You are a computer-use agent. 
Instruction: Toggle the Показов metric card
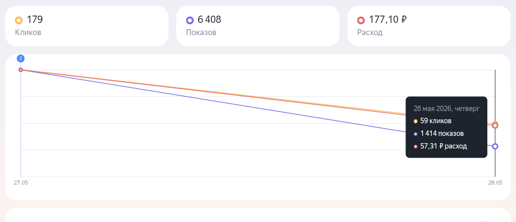[258, 26]
